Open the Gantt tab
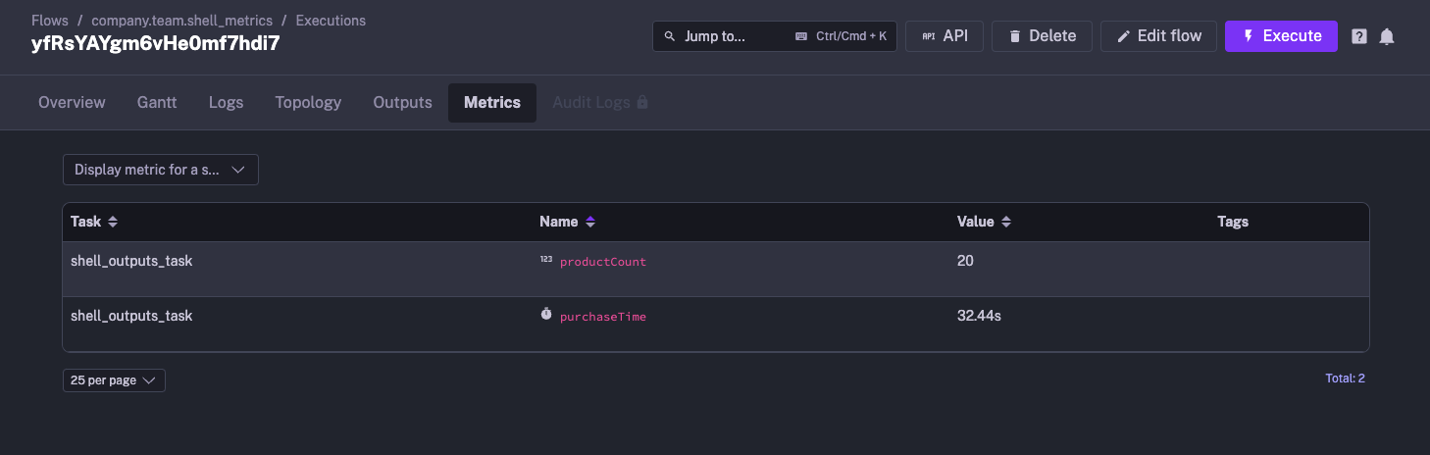 [x=157, y=102]
